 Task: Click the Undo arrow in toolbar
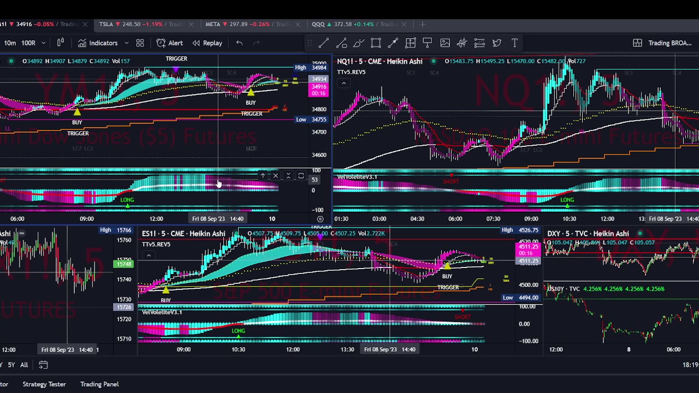(239, 43)
